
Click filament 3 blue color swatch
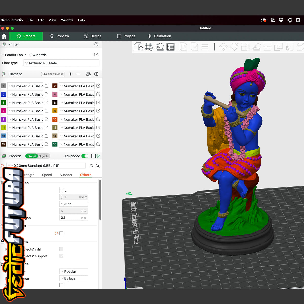4,94
